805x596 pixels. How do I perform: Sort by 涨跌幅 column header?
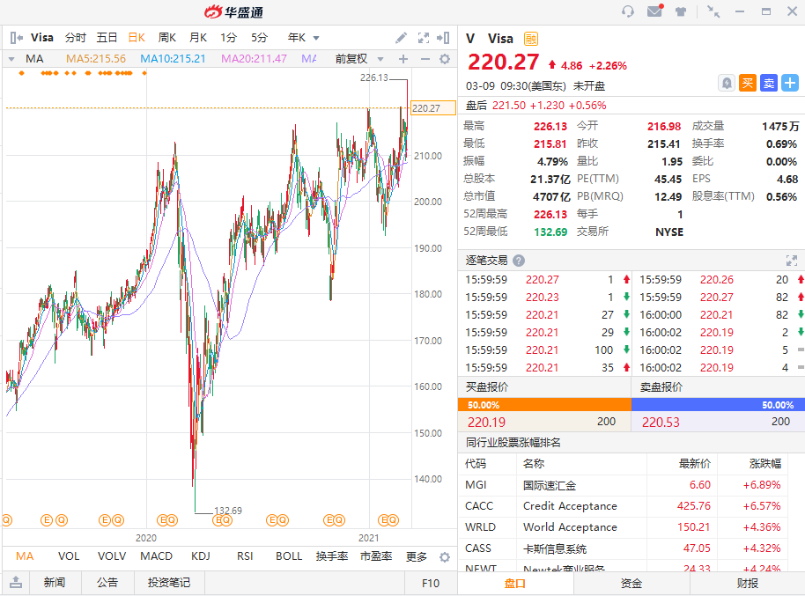765,464
